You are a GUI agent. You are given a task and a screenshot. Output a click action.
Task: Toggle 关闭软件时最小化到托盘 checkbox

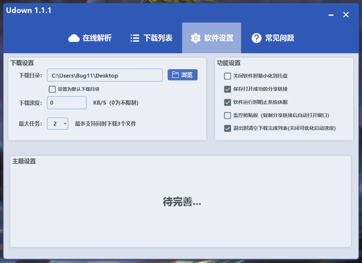(x=227, y=76)
